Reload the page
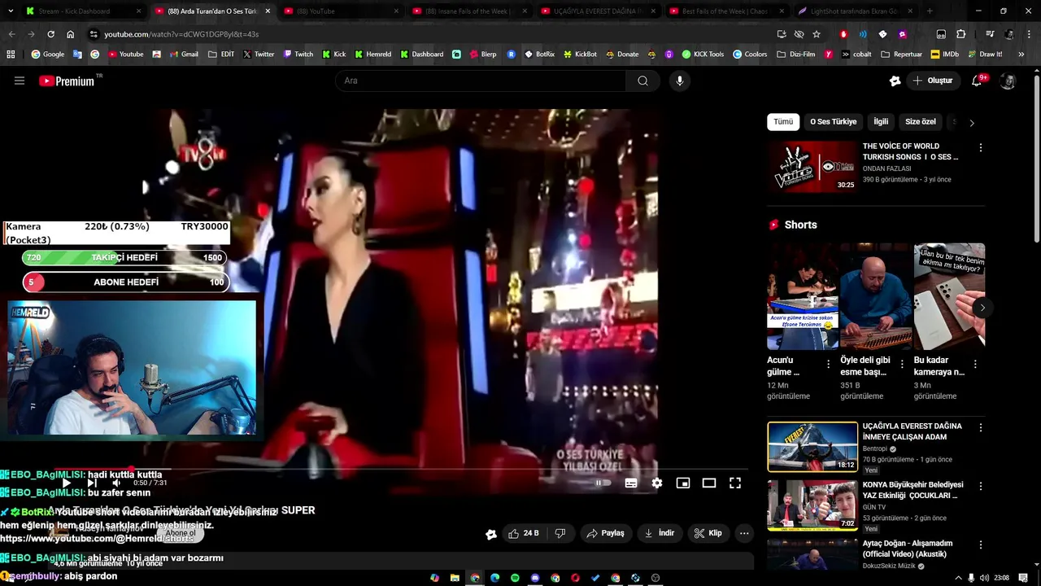Viewport: 1041px width, 586px height. coord(50,34)
